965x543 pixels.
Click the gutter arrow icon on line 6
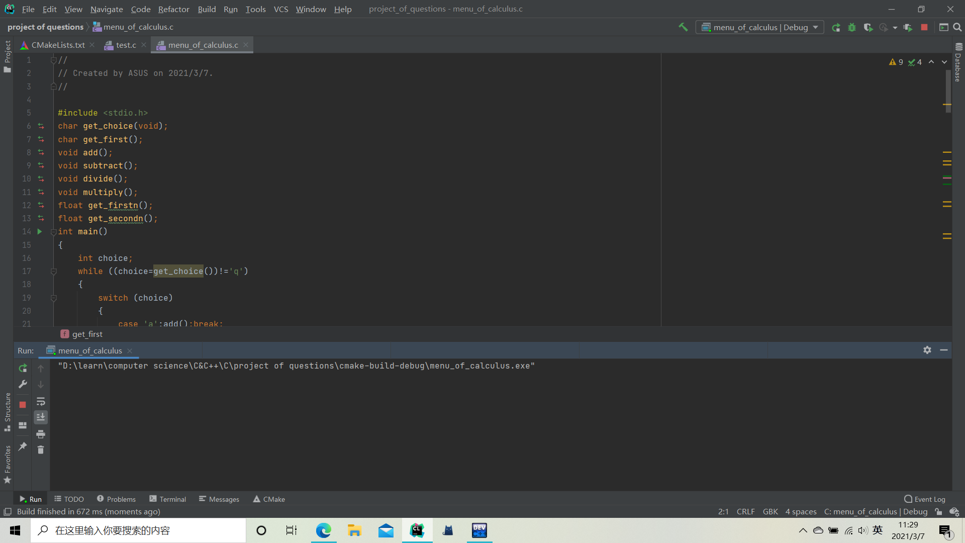coord(41,126)
